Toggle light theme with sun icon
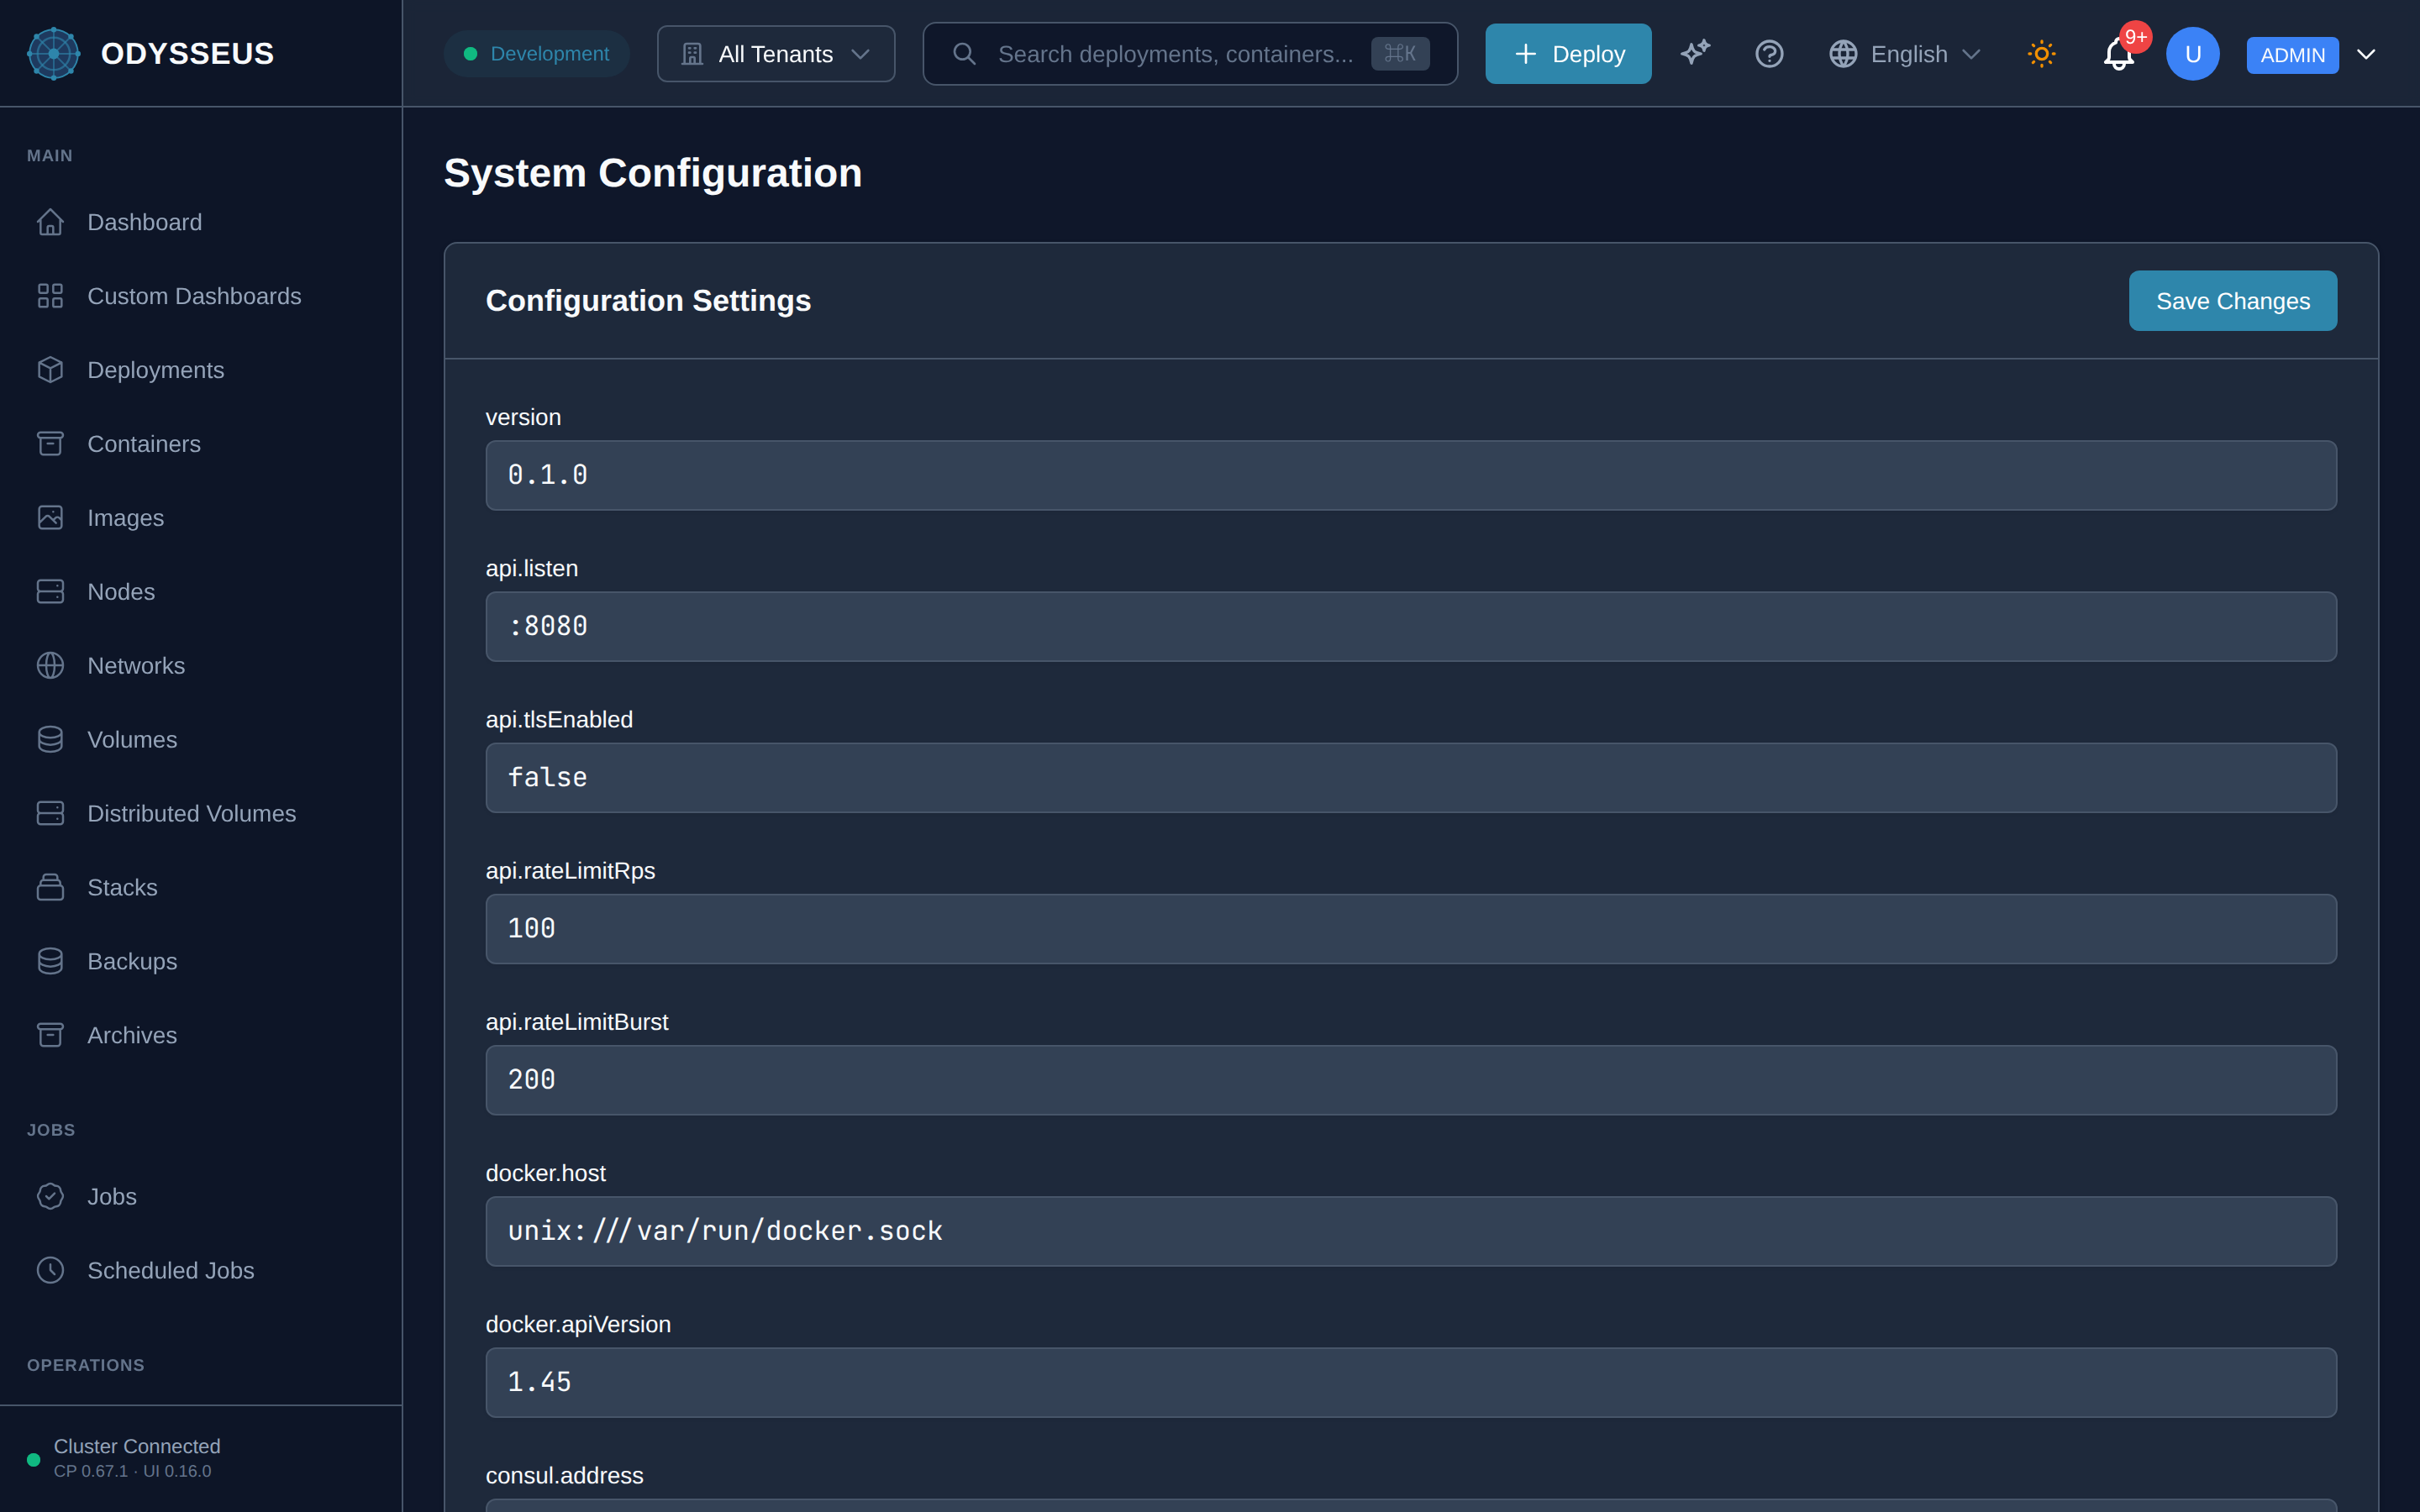Screen dimensions: 2420x1512 point(2041,53)
